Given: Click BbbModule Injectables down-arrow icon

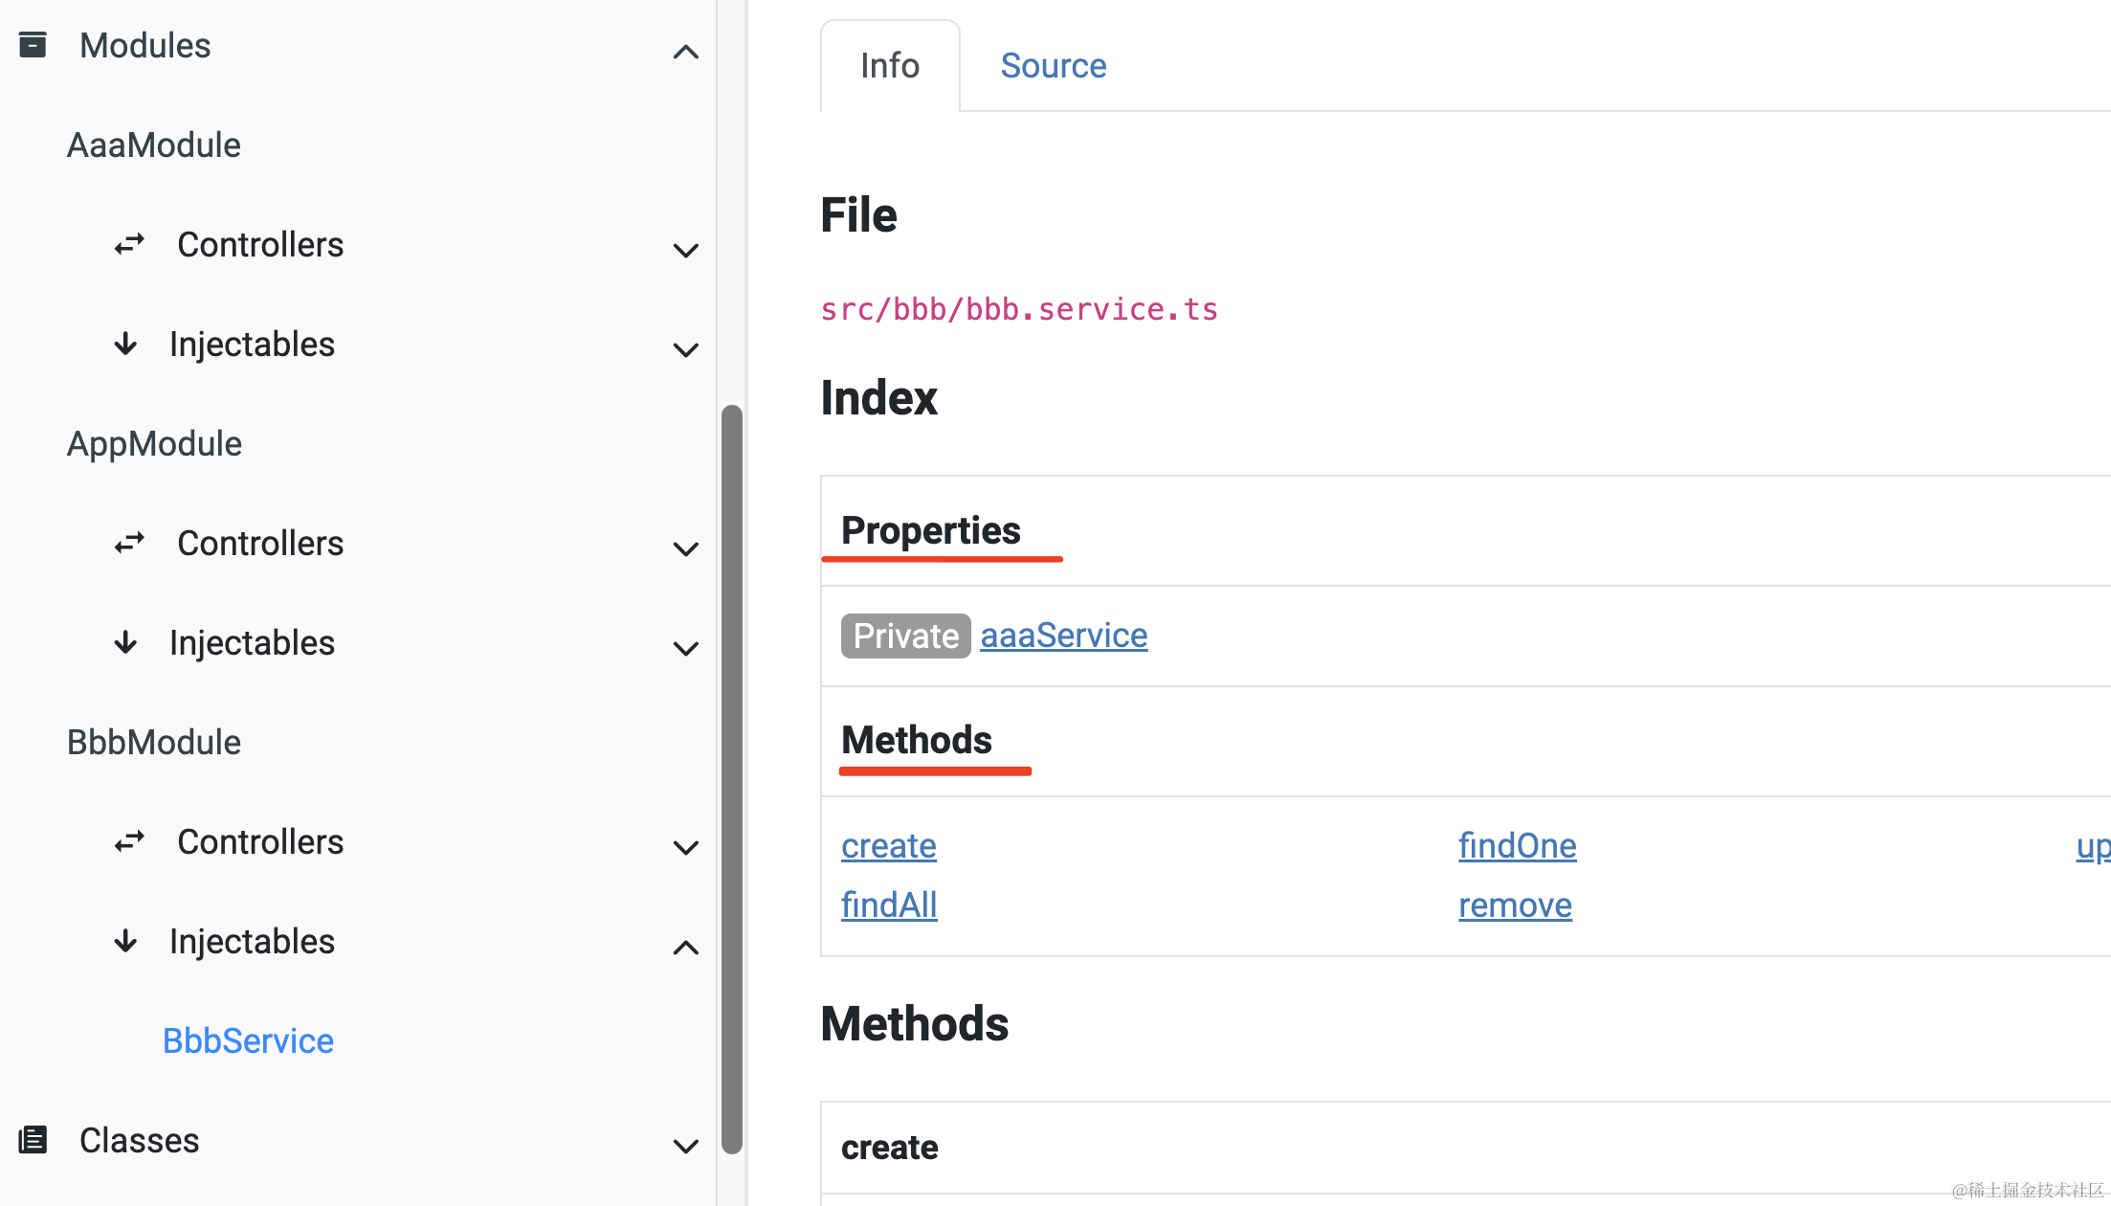Looking at the screenshot, I should coord(125,941).
